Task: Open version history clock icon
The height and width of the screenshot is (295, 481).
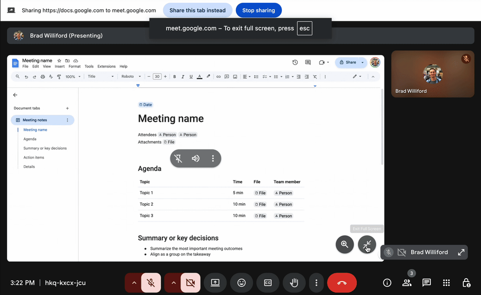Action: pos(295,62)
